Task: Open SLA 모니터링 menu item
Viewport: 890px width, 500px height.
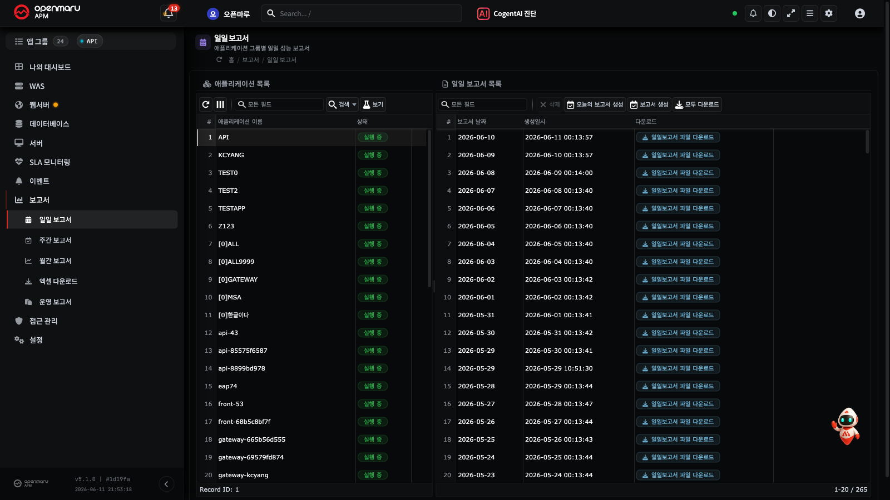Action: pos(50,162)
